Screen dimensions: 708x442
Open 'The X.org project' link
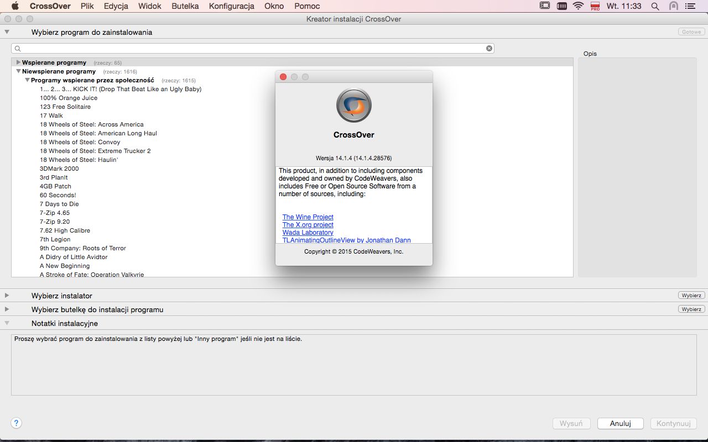click(308, 225)
